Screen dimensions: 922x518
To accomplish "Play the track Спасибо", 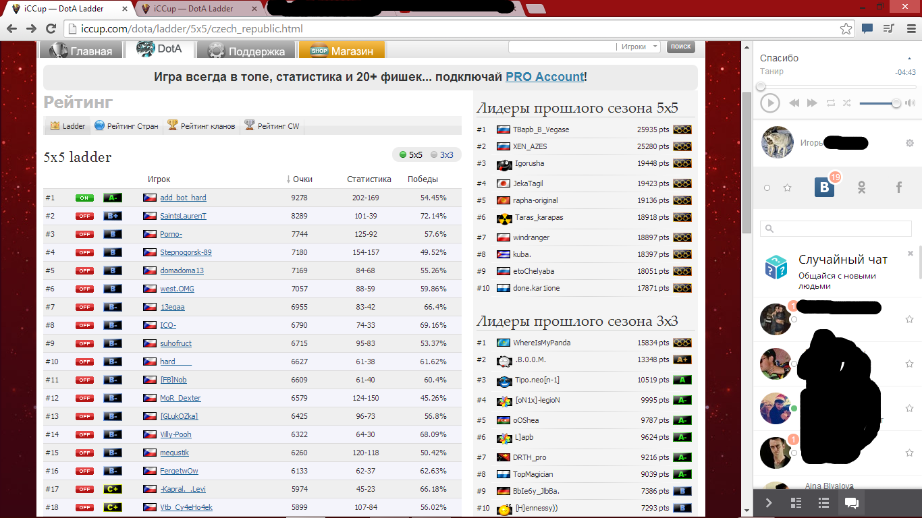I will click(x=770, y=103).
